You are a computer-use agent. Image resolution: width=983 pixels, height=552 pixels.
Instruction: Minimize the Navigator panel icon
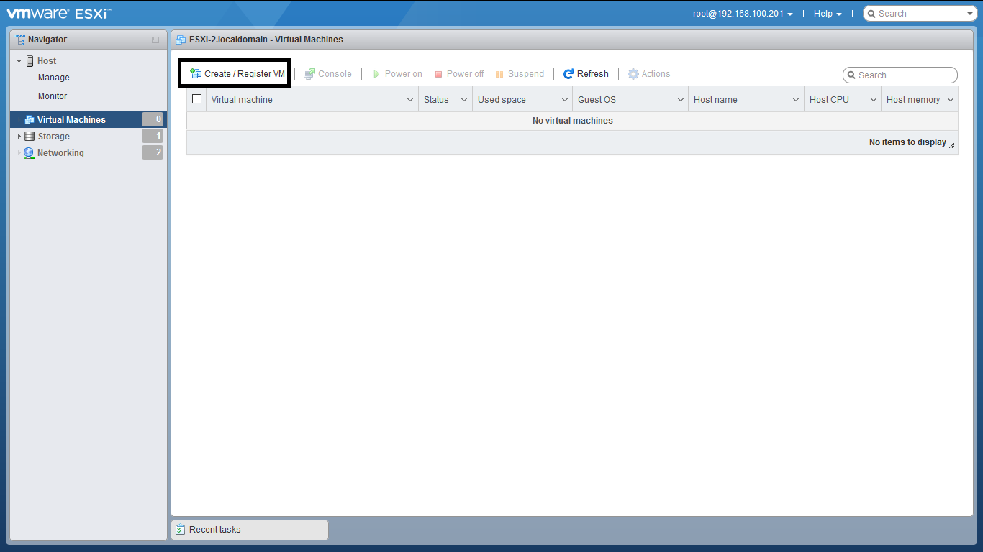tap(155, 40)
